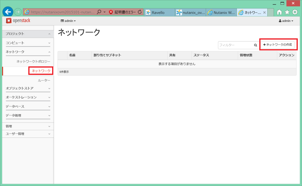The width and height of the screenshot is (302, 186).
Task: Open a new browser tab
Action: coord(271,12)
